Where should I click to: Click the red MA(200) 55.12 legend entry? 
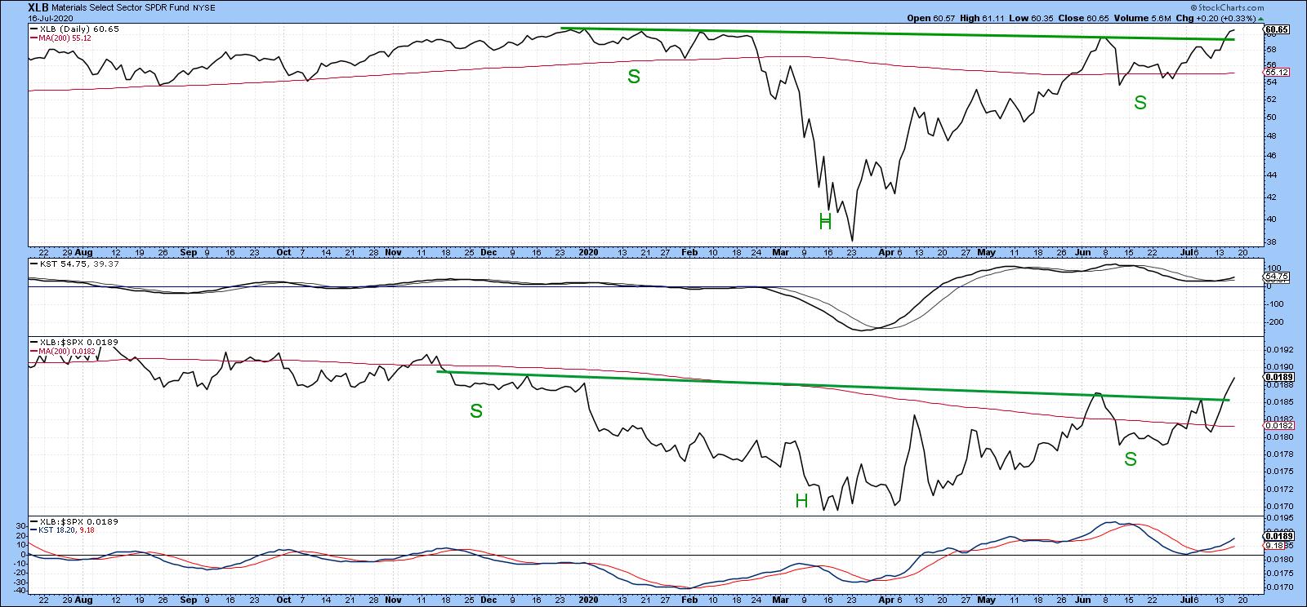click(x=64, y=38)
